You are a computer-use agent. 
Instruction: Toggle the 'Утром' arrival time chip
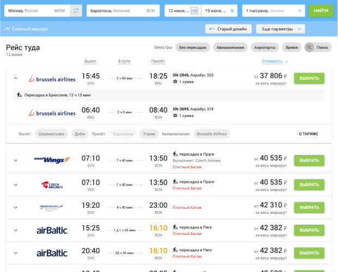coord(148,134)
